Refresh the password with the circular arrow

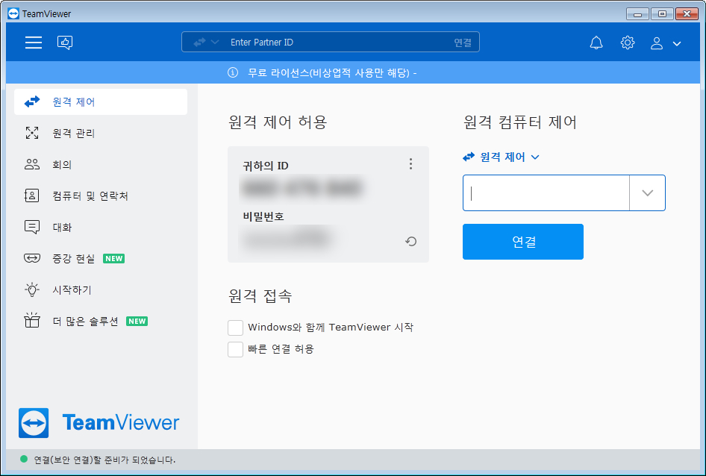click(x=410, y=242)
